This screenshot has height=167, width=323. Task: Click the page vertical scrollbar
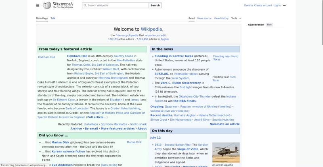[322, 23]
